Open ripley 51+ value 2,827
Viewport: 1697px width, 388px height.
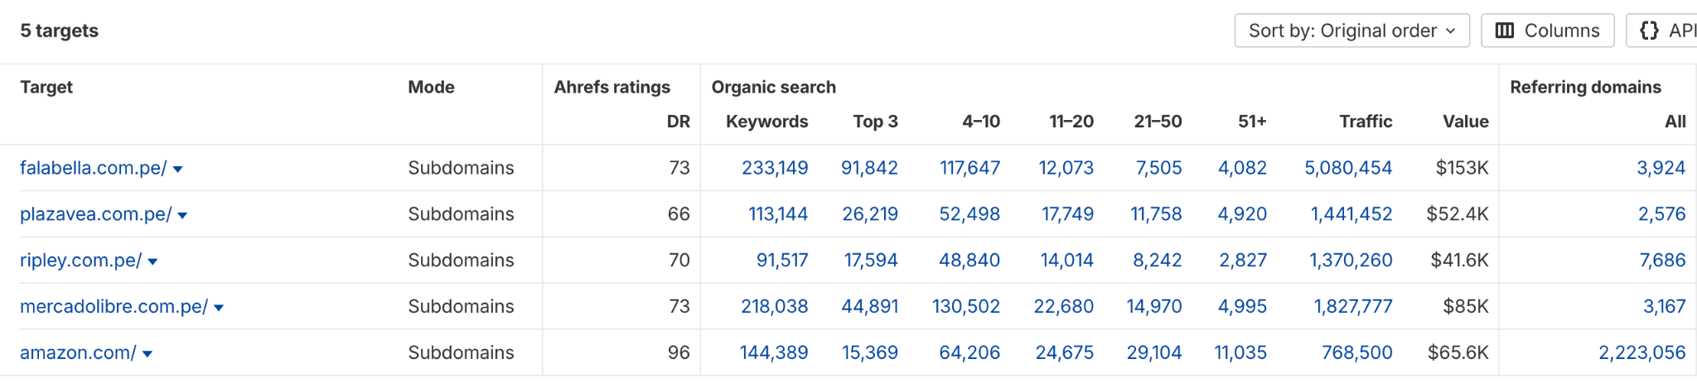1243,261
